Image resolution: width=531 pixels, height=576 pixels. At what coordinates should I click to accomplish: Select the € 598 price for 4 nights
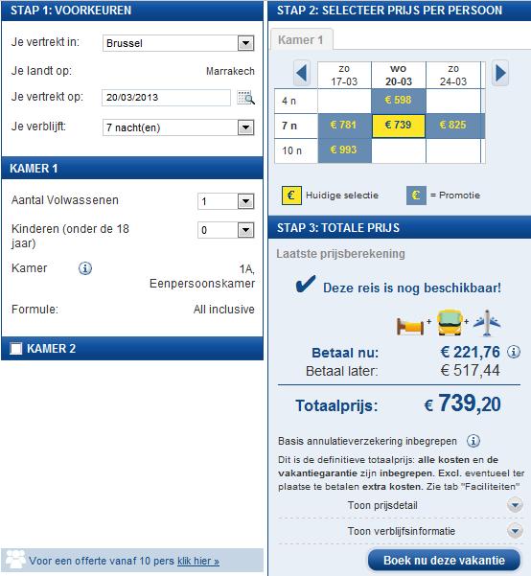pyautogui.click(x=399, y=101)
